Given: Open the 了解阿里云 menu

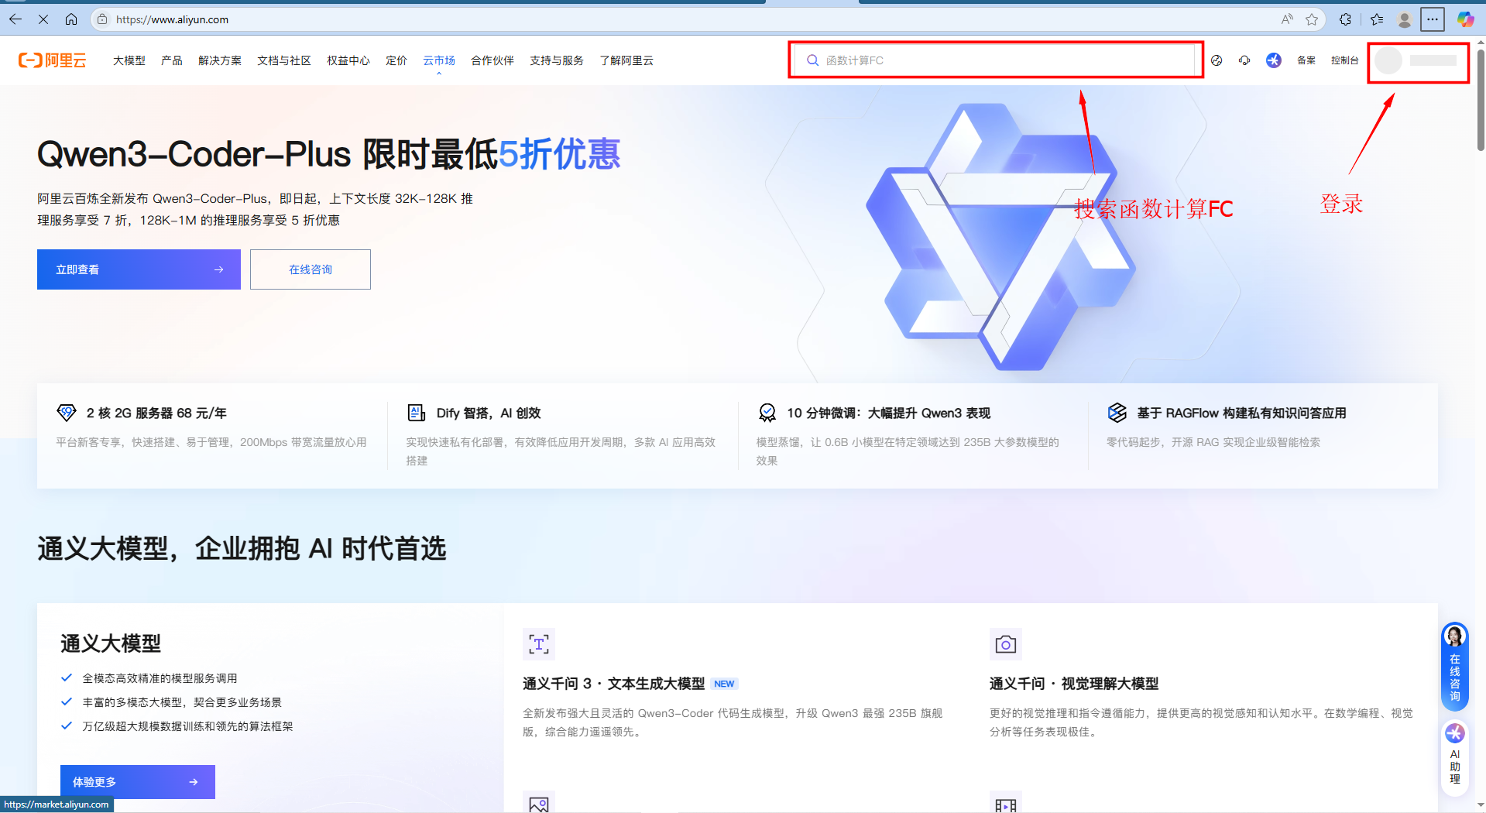Looking at the screenshot, I should click(626, 60).
